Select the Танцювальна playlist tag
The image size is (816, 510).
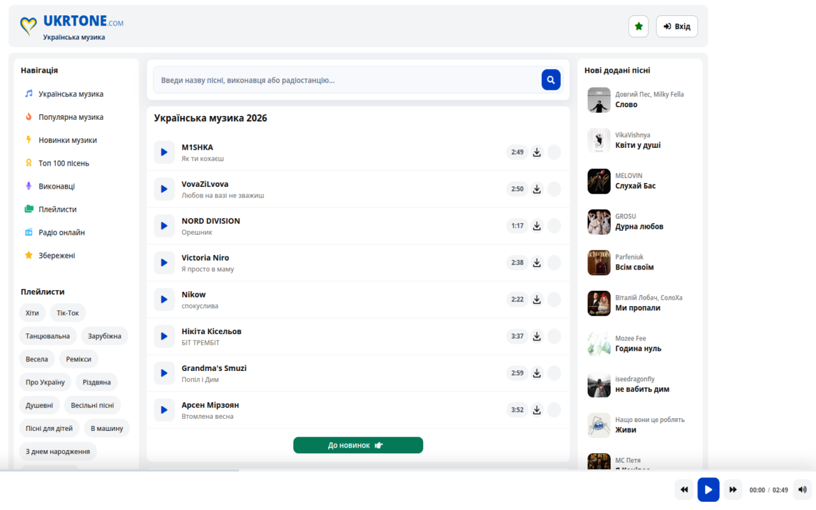(x=48, y=336)
